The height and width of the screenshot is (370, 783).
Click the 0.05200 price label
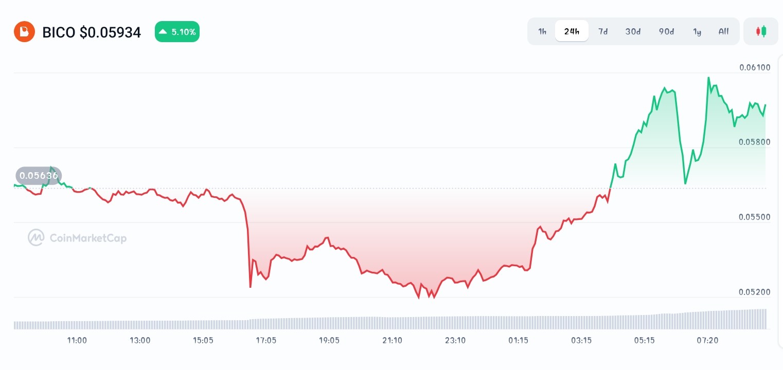tap(755, 292)
